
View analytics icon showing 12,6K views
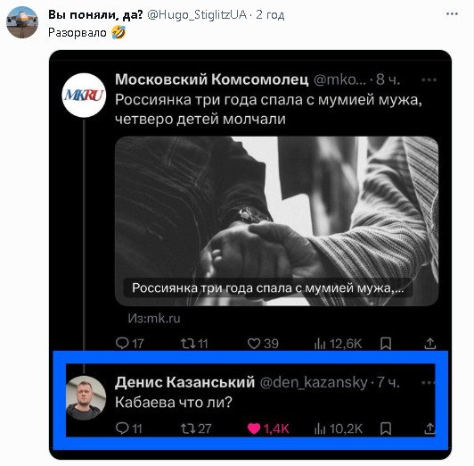pyautogui.click(x=320, y=344)
